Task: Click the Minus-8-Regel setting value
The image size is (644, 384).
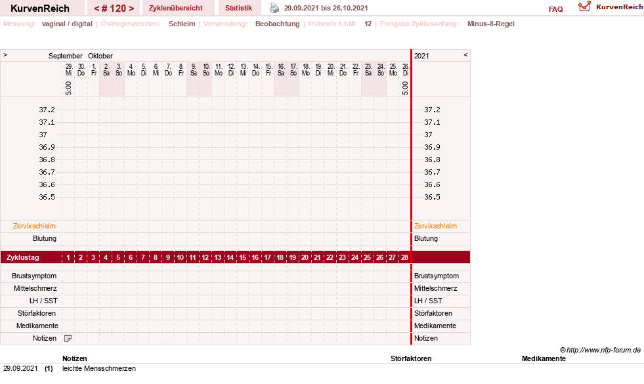Action: click(491, 24)
